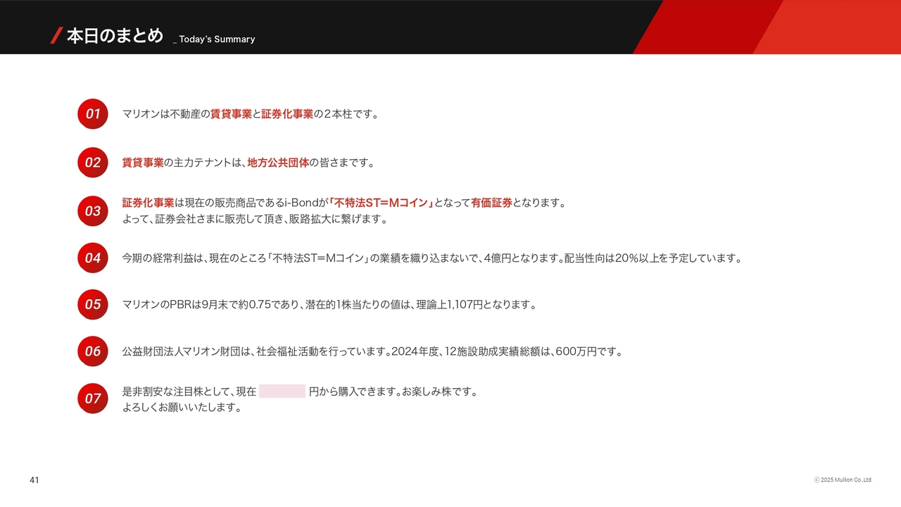Click the red 地方公共団体 highlighted text
The height and width of the screenshot is (507, 901).
click(x=278, y=163)
